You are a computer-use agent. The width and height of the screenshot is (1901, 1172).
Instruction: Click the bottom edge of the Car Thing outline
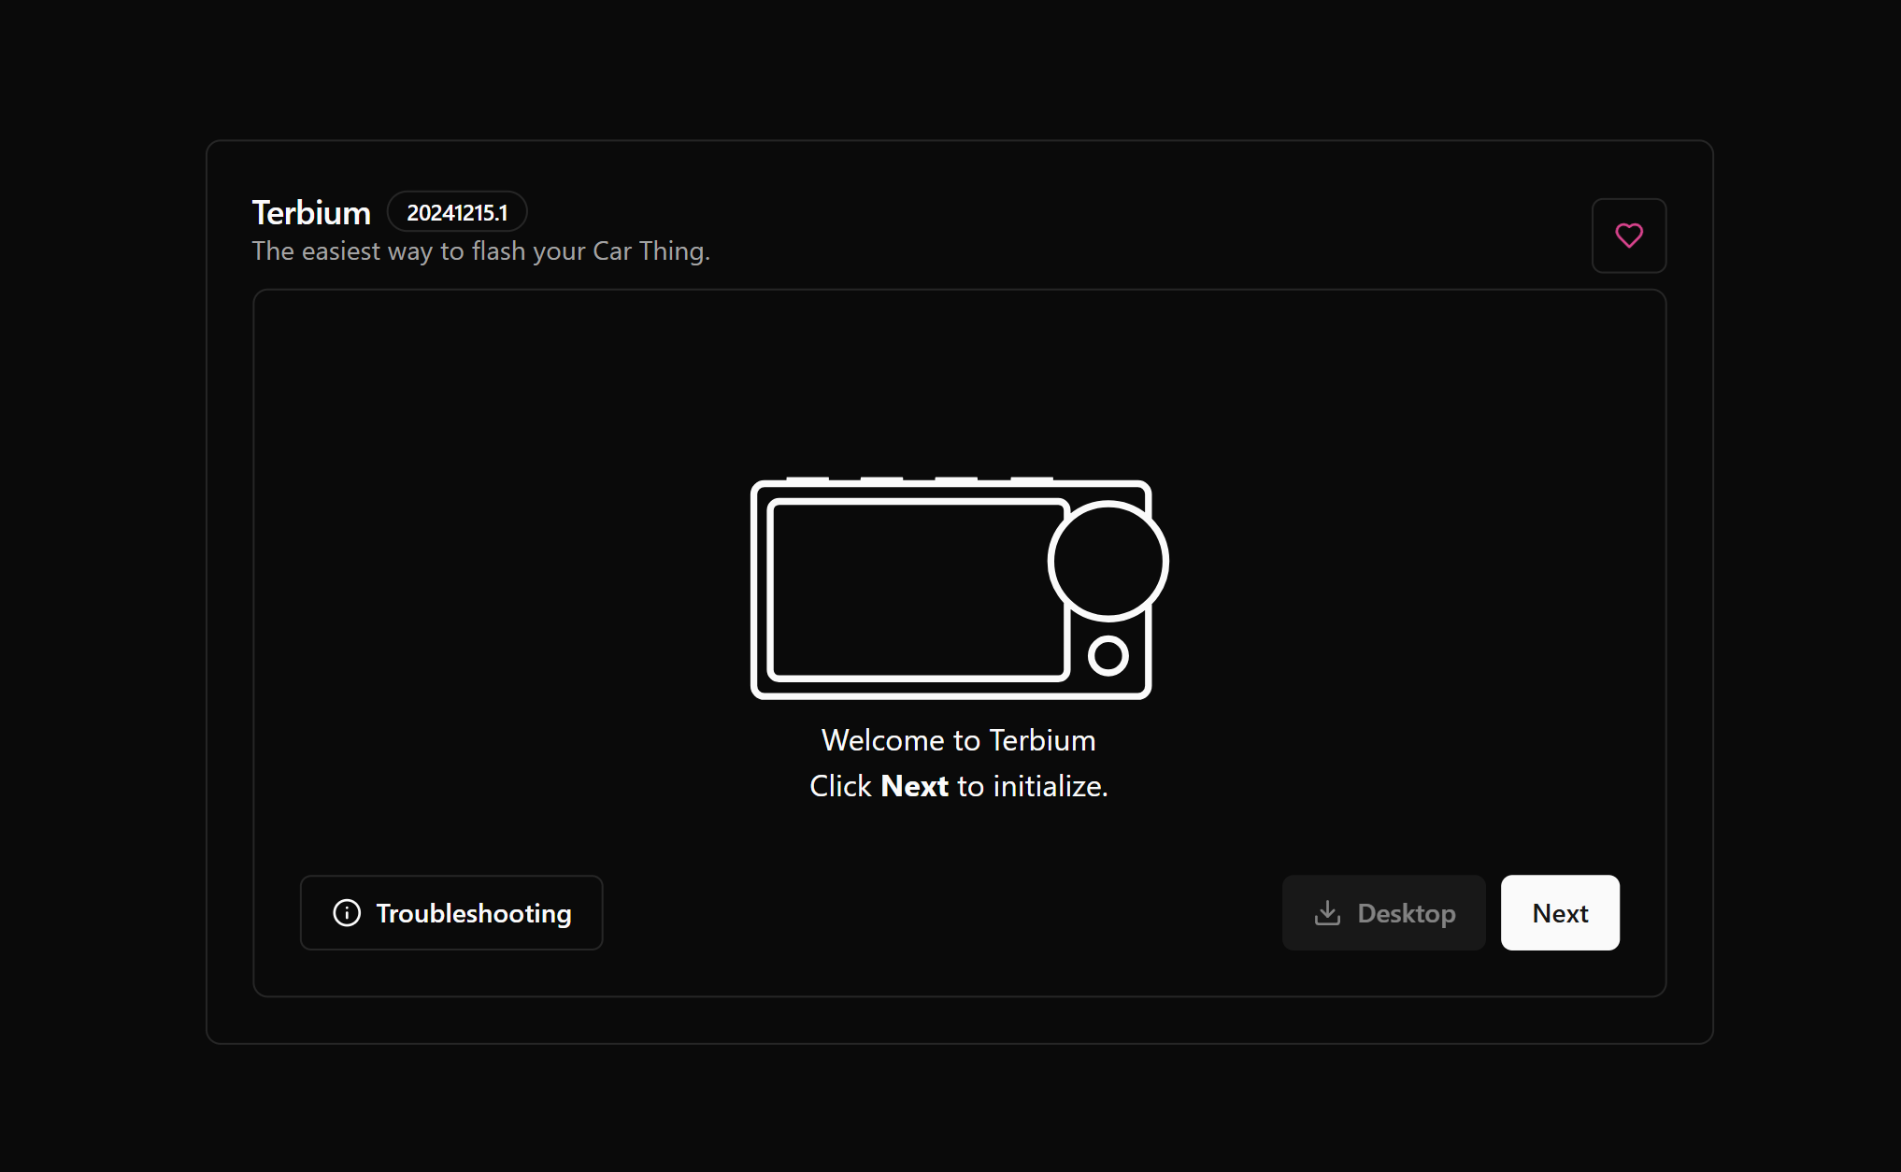point(950,694)
